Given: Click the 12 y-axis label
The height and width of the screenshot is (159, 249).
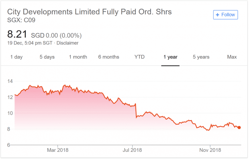Looking at the screenshot, I should tap(10, 97).
